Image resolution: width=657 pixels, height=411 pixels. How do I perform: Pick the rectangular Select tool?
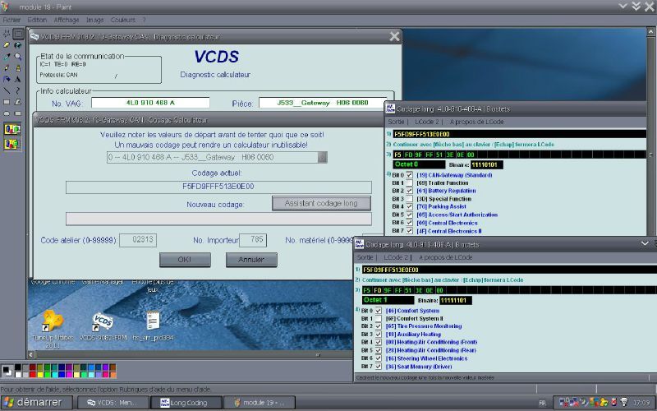[18, 34]
